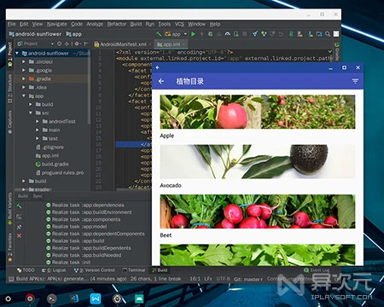Open Version Control tool window tab
The image size is (384, 307).
coord(95,270)
